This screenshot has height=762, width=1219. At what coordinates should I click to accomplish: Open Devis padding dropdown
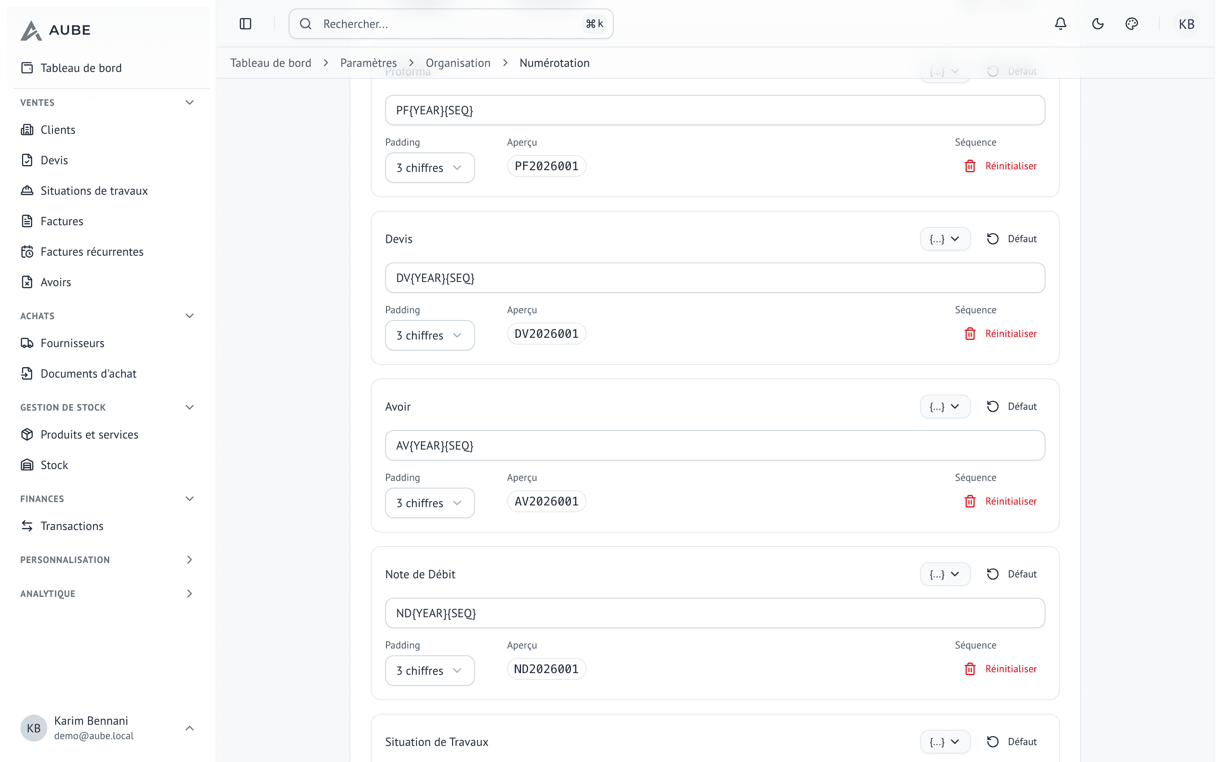coord(430,336)
